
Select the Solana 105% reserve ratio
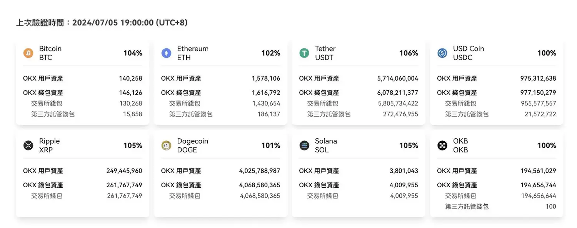coord(409,145)
